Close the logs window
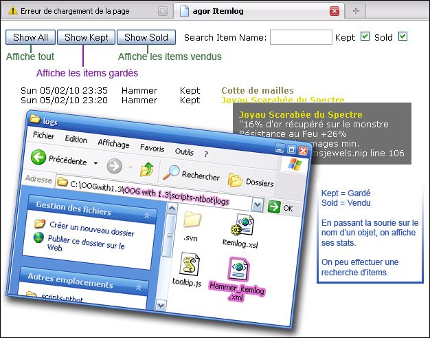The width and height of the screenshot is (430, 338). pyautogui.click(x=303, y=150)
